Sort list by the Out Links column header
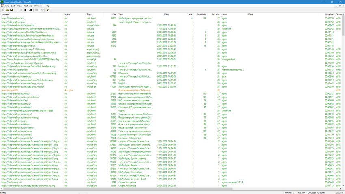The height and width of the screenshot is (194, 345). tap(201, 15)
